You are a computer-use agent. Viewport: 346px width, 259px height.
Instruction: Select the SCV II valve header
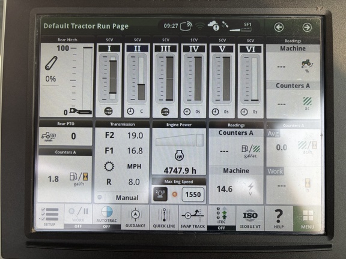point(137,49)
